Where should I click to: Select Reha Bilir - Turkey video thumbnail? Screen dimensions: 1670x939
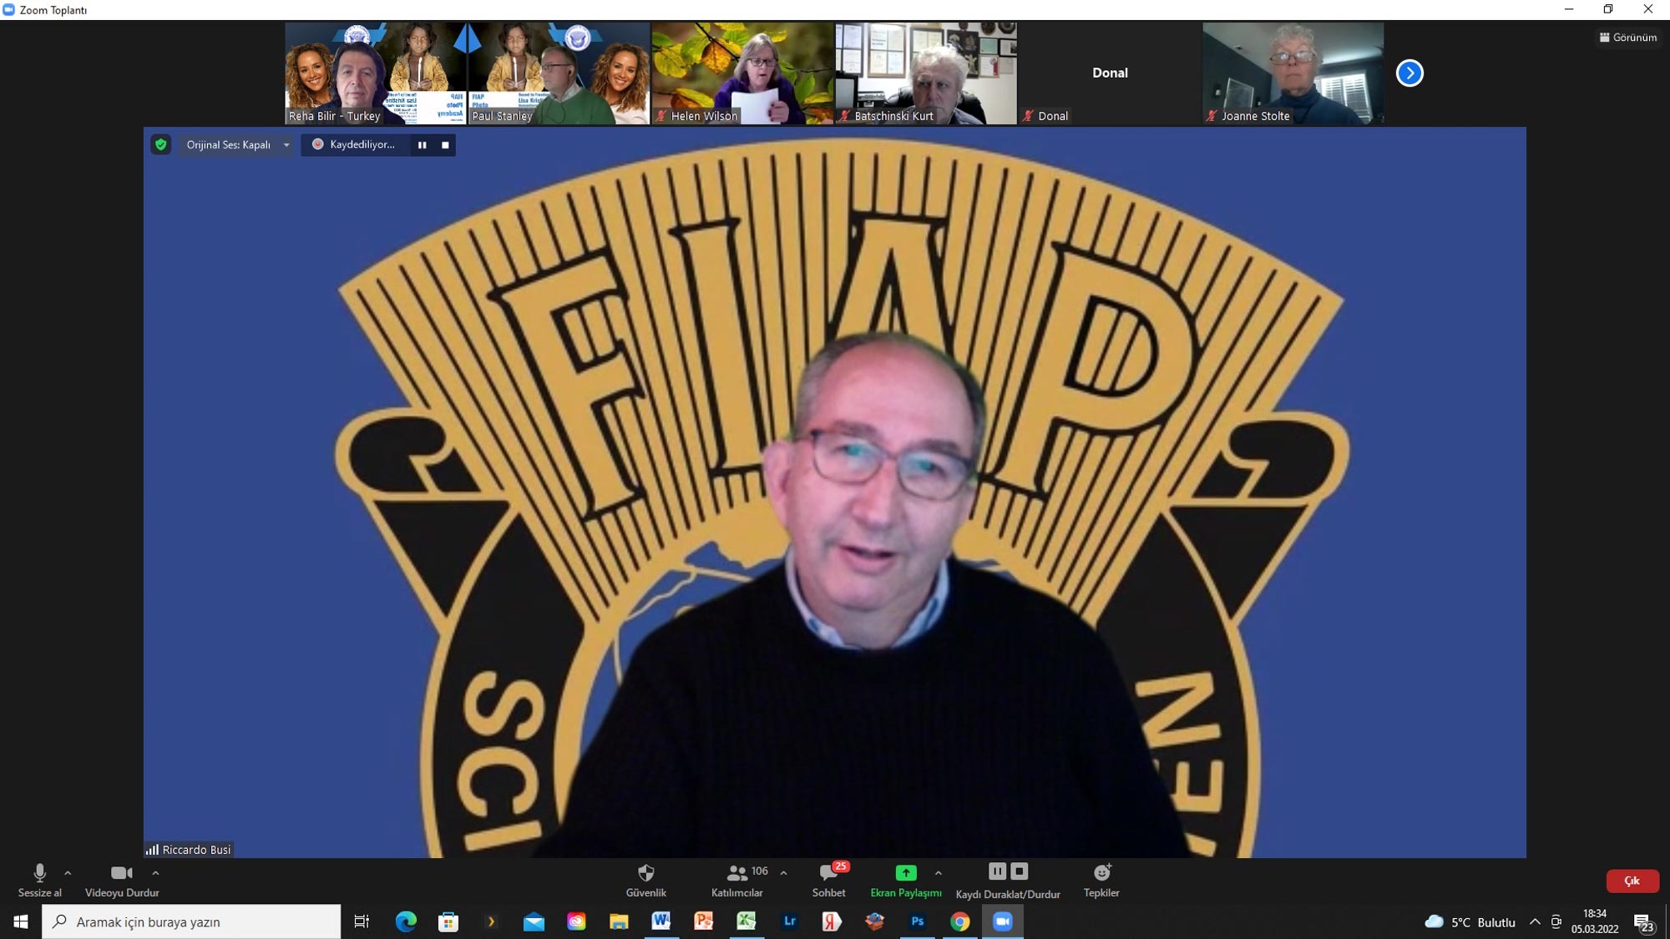click(x=375, y=73)
